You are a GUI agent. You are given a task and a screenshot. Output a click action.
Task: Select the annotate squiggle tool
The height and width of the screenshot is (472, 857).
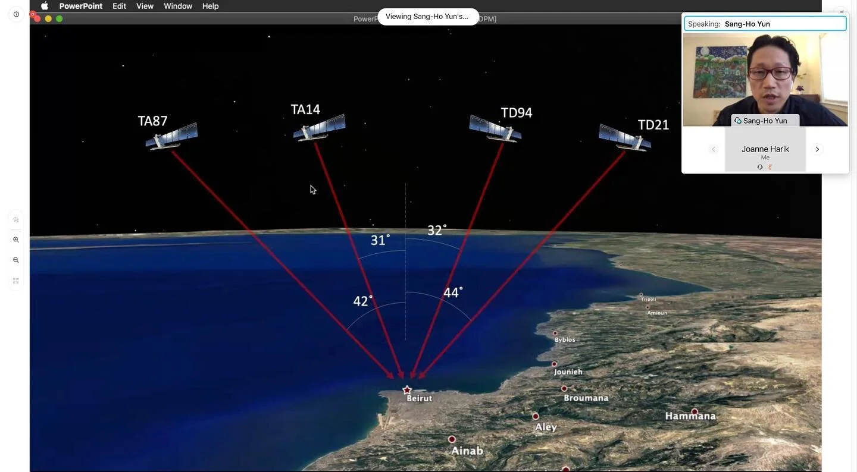click(16, 219)
